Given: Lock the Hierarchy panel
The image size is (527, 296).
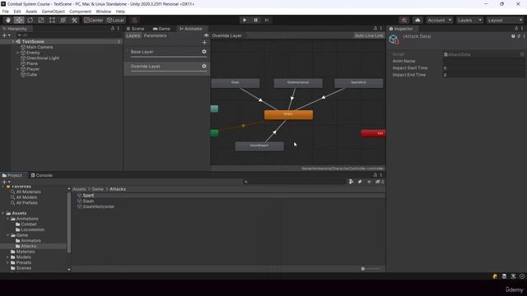Looking at the screenshot, I should (x=113, y=29).
